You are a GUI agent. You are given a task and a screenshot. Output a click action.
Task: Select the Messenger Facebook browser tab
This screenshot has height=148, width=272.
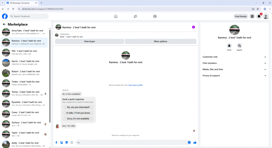[22, 3]
